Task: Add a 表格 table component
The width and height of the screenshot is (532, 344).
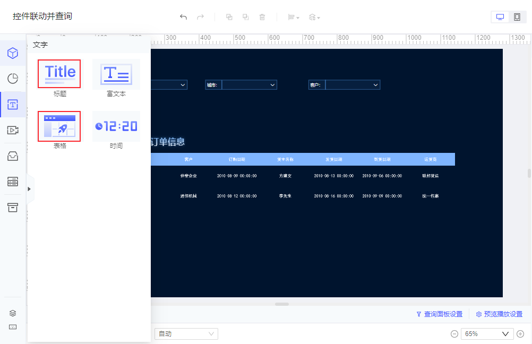Action: [59, 126]
